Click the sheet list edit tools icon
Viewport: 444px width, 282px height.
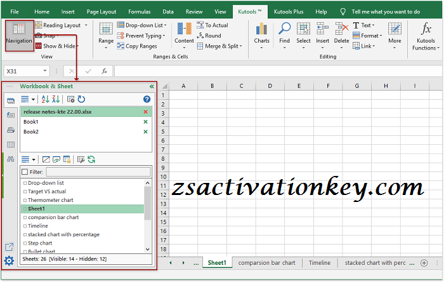coord(81,159)
